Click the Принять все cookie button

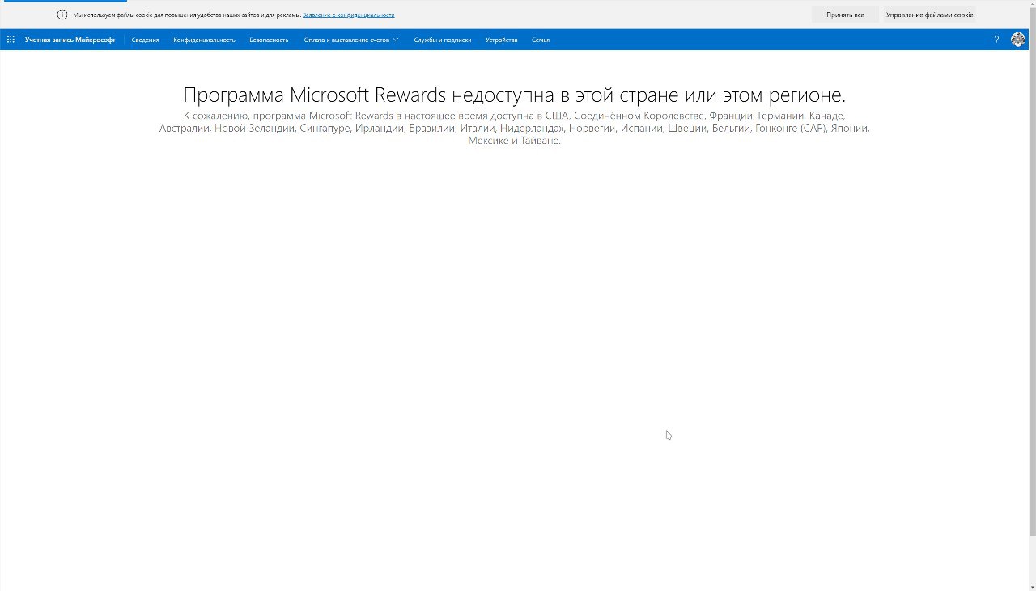[845, 15]
